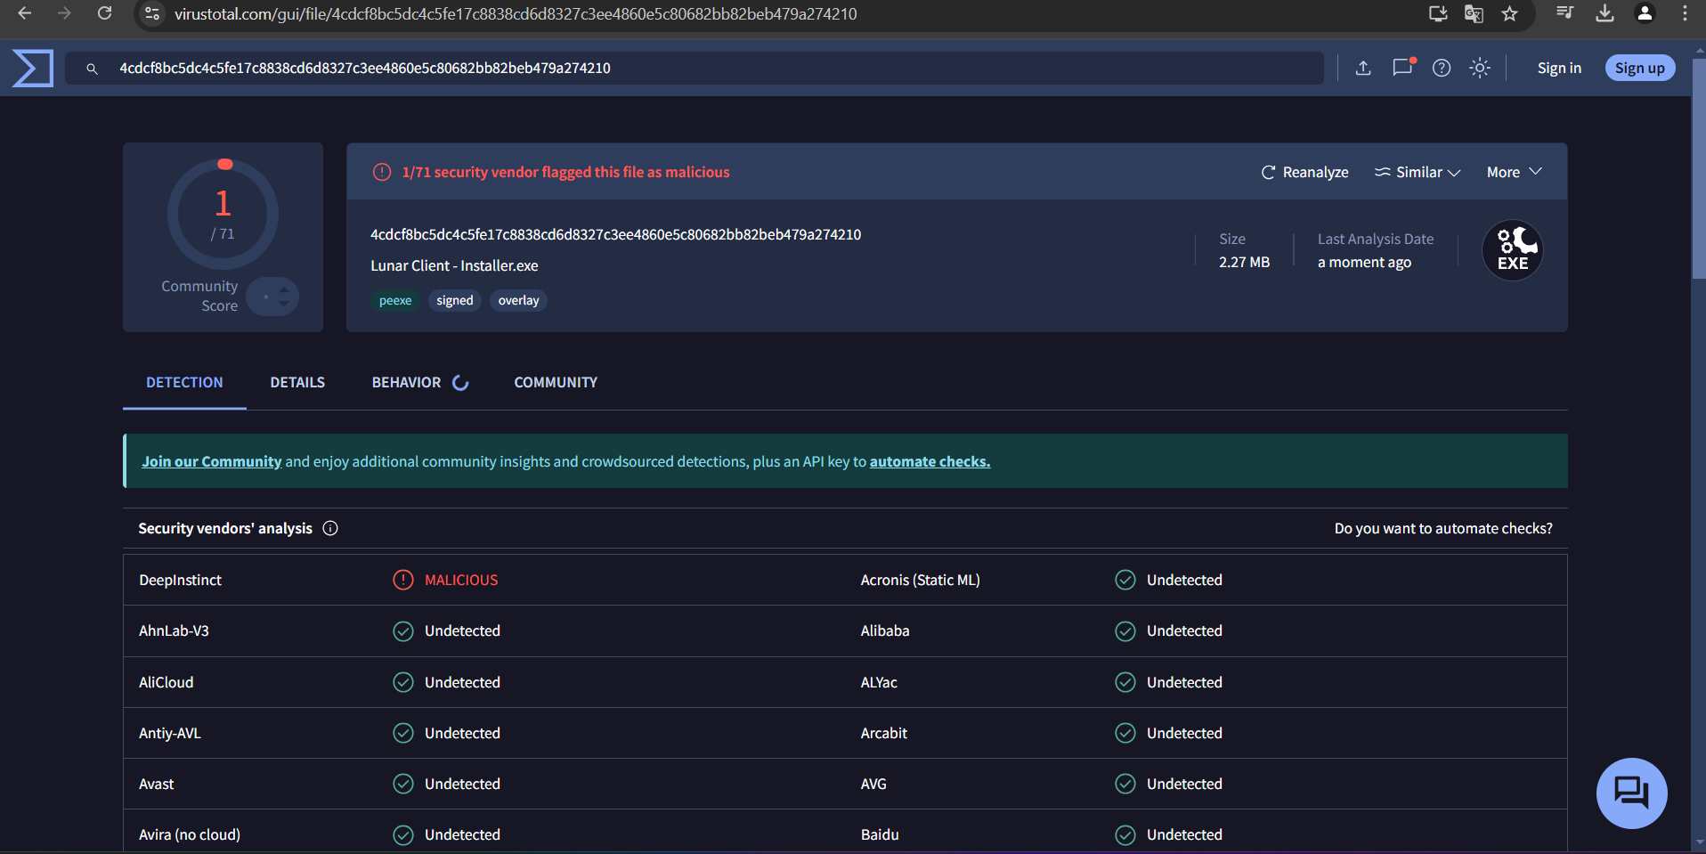Click the detection score circle gauge

coord(223,214)
